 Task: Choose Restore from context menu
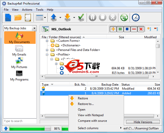coord(96,98)
